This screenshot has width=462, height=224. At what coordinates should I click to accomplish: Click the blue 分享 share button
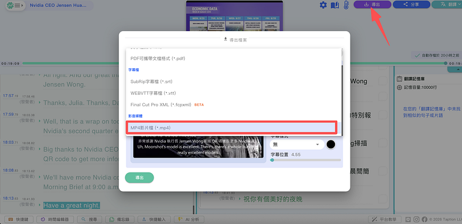pyautogui.click(x=411, y=5)
